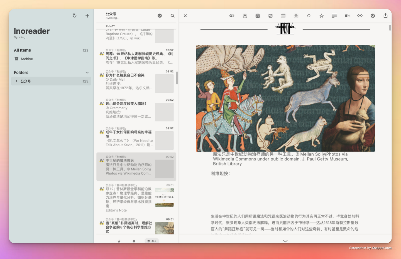
Task: Open the text appearance icon in the toolbar
Action: click(x=245, y=16)
